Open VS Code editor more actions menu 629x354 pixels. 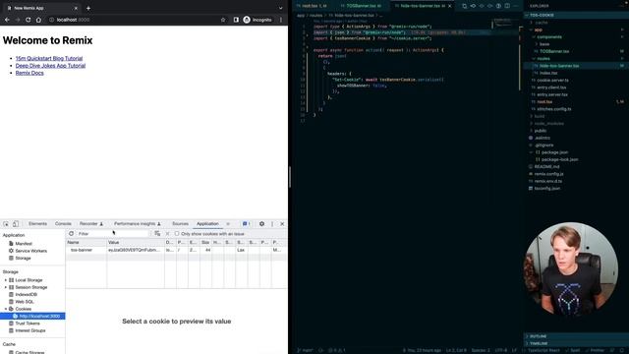click(x=516, y=6)
